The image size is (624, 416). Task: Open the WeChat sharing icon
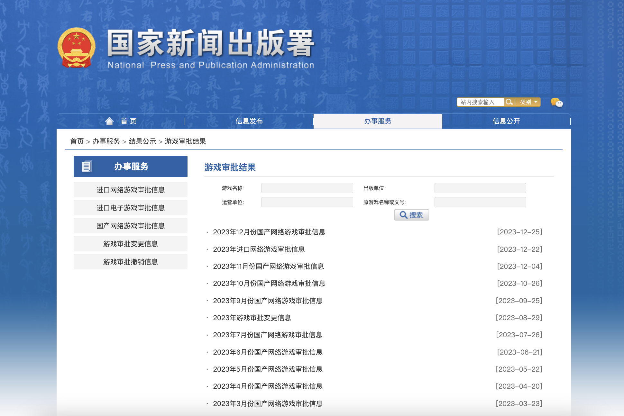click(x=556, y=102)
